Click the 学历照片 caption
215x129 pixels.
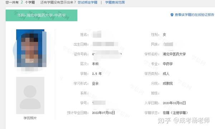30,118
